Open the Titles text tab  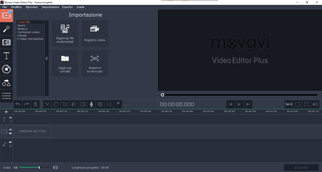pyautogui.click(x=6, y=56)
